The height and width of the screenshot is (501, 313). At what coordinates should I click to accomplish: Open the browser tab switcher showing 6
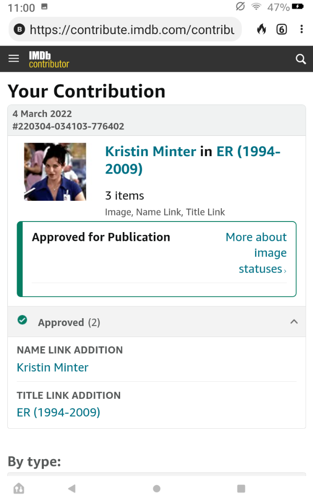tap(281, 30)
